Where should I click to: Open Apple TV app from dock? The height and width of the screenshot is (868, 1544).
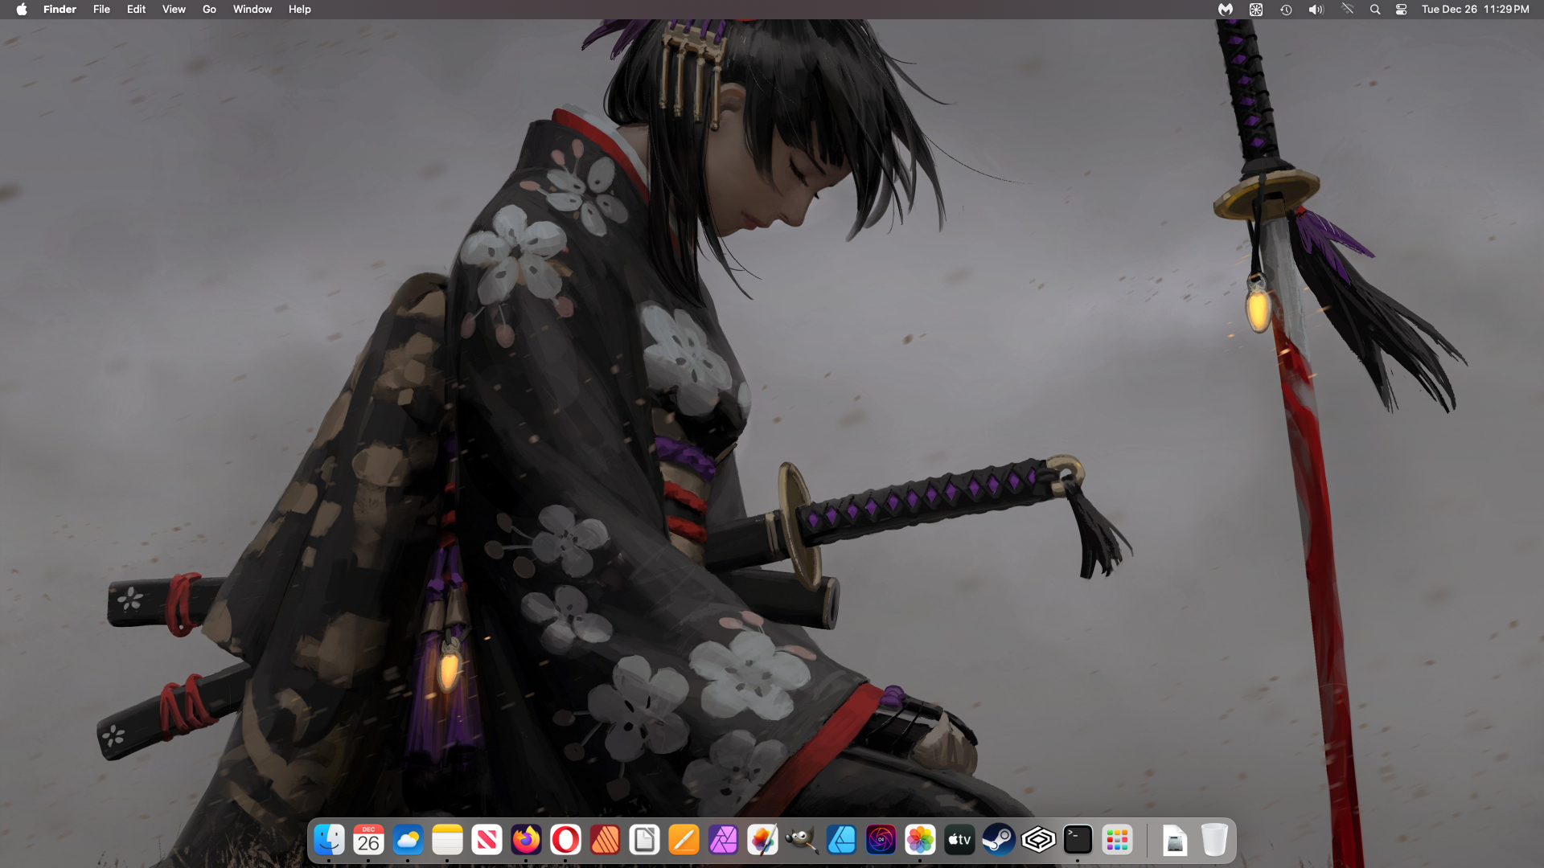(959, 840)
